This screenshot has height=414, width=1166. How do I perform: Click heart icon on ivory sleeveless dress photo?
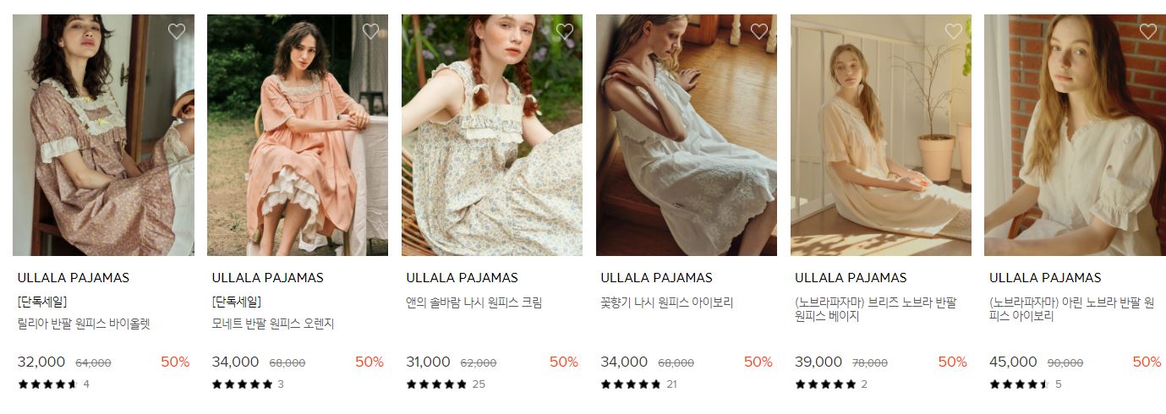tap(759, 31)
